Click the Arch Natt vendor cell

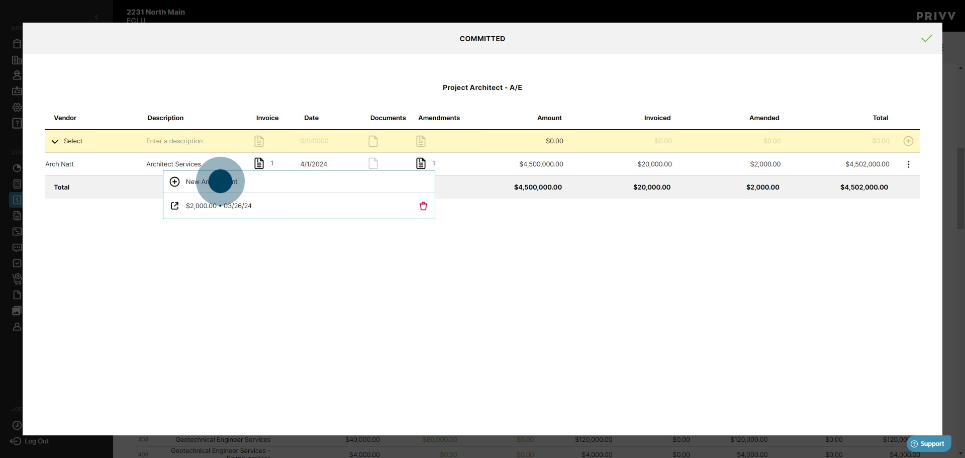tap(60, 164)
